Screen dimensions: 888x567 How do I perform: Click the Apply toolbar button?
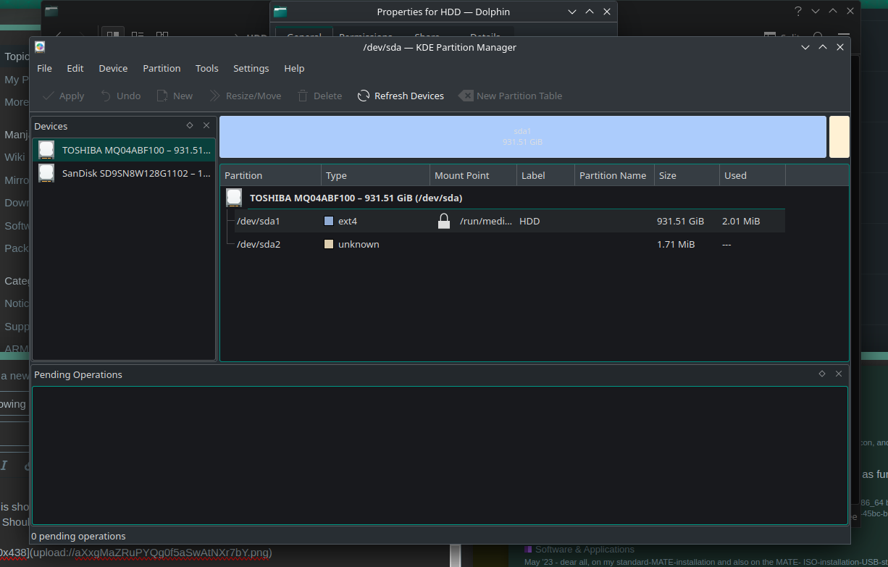63,96
